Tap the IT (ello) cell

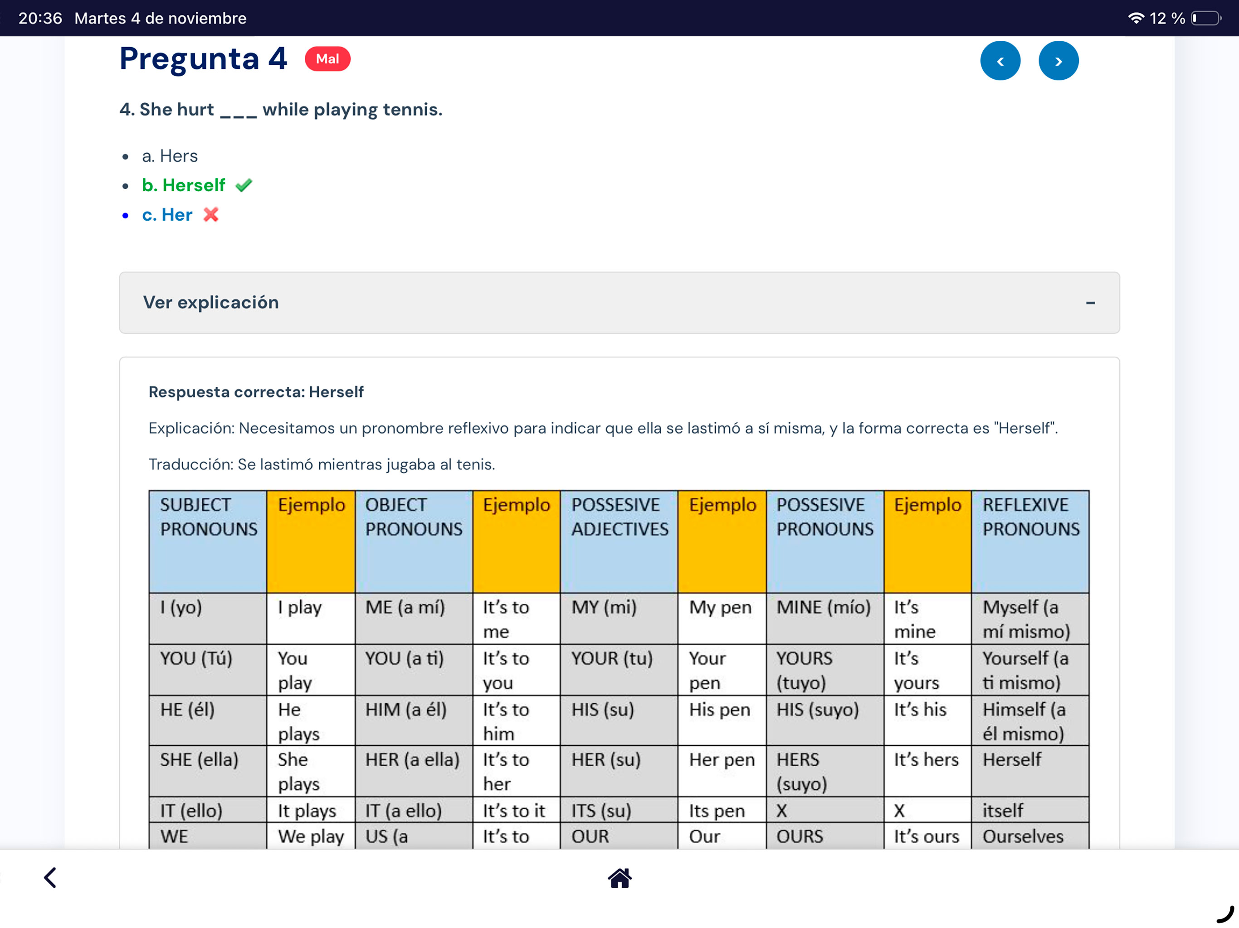click(208, 810)
